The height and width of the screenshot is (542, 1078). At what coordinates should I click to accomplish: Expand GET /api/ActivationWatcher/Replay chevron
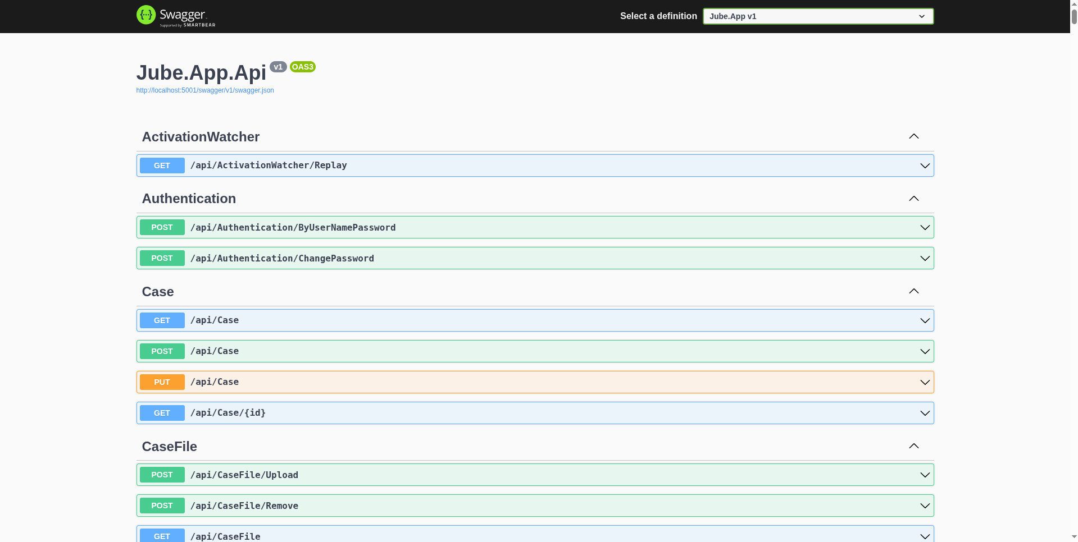924,166
